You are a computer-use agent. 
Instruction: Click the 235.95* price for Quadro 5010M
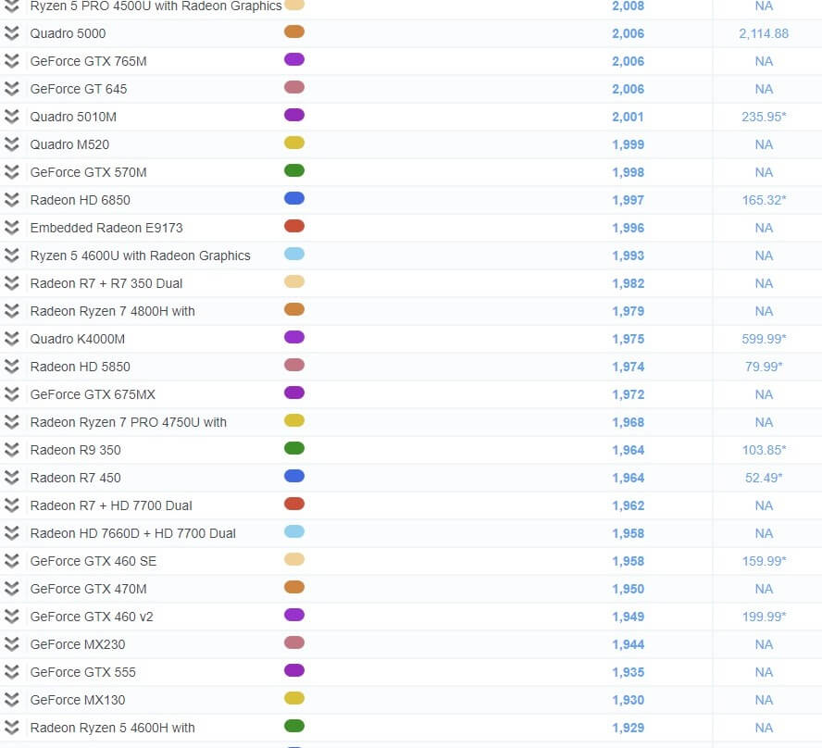[764, 117]
